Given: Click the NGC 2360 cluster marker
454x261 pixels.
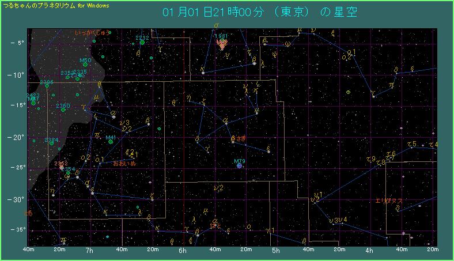Looking at the screenshot, I should click(63, 110).
